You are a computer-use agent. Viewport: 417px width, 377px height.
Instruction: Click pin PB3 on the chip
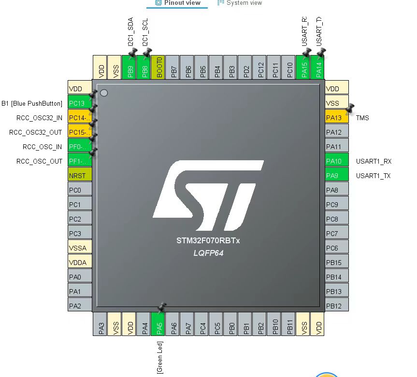(x=230, y=67)
